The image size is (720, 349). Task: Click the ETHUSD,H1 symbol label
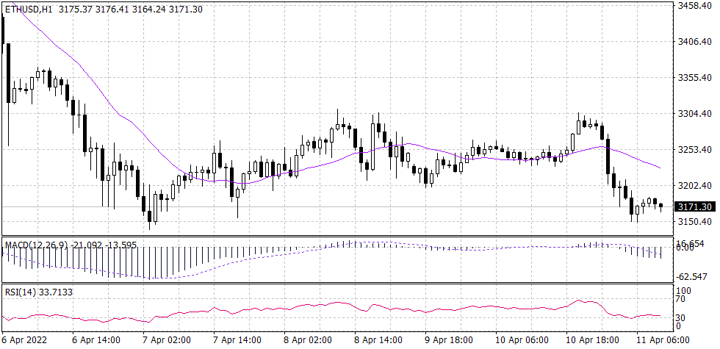pos(31,7)
